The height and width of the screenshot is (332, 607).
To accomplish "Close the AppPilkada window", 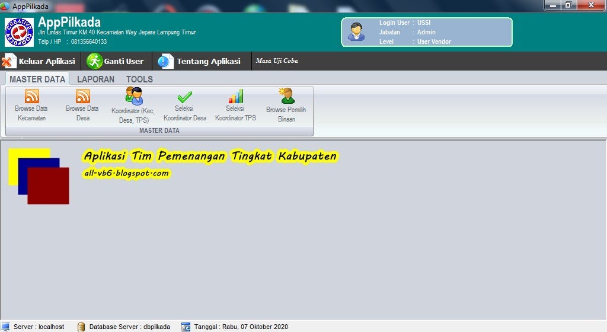I will 591,5.
